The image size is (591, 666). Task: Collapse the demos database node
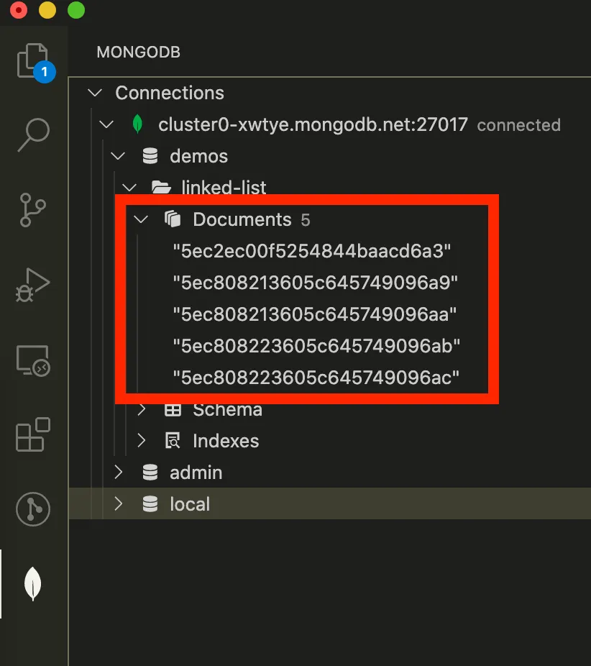117,156
